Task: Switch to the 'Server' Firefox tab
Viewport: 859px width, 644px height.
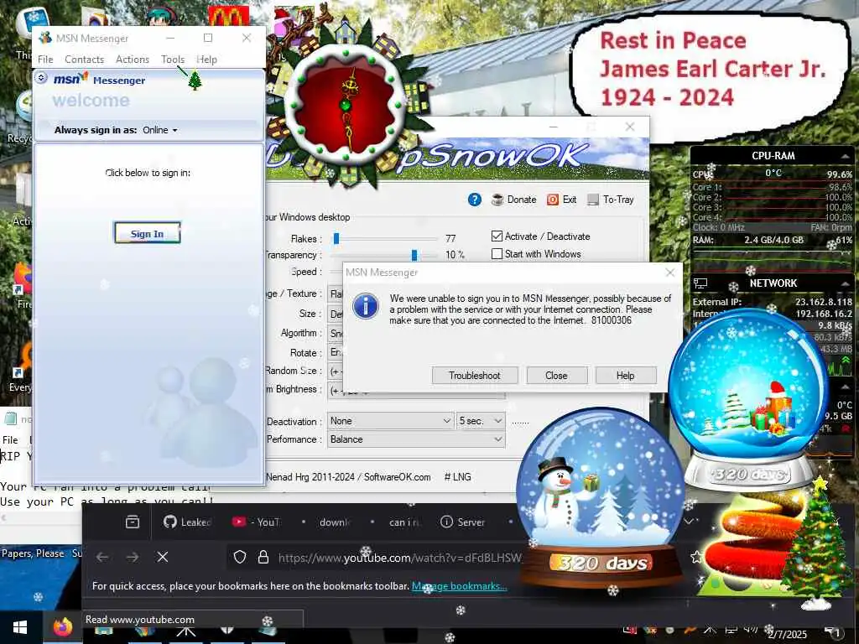Action: pyautogui.click(x=463, y=522)
